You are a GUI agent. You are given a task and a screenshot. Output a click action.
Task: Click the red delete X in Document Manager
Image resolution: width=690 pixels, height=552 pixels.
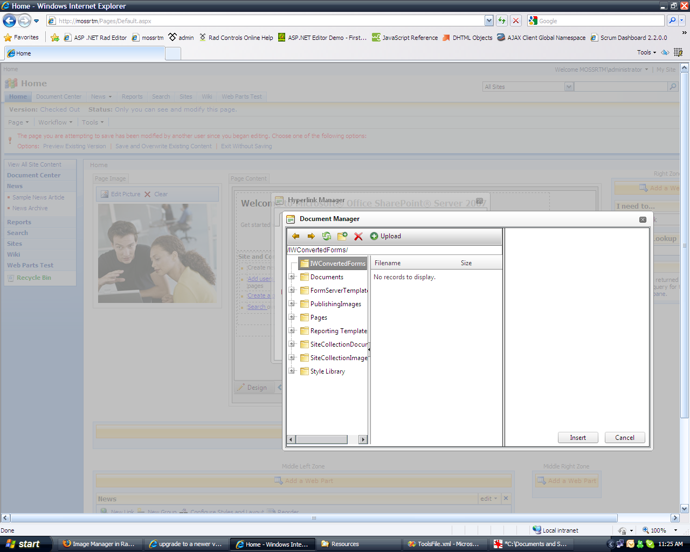358,236
